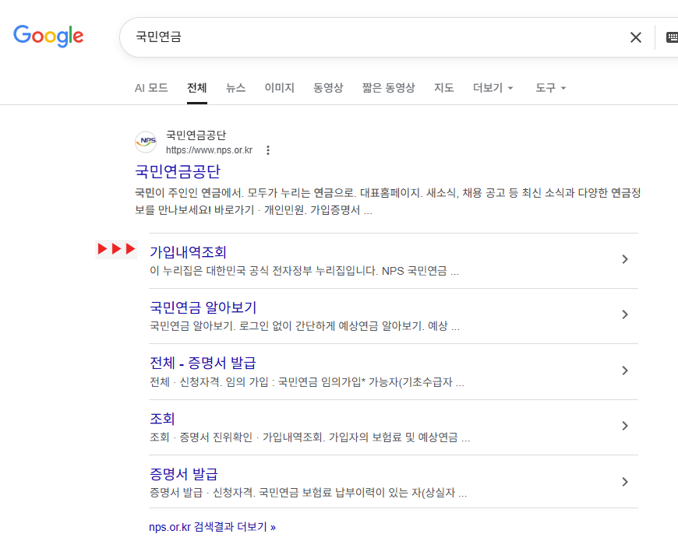
Task: Open the 증명서 발급 sitelink
Action: pos(184,474)
